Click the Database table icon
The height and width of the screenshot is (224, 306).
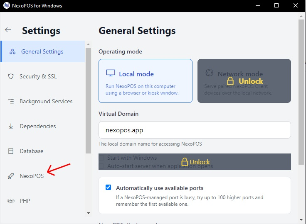click(x=11, y=151)
